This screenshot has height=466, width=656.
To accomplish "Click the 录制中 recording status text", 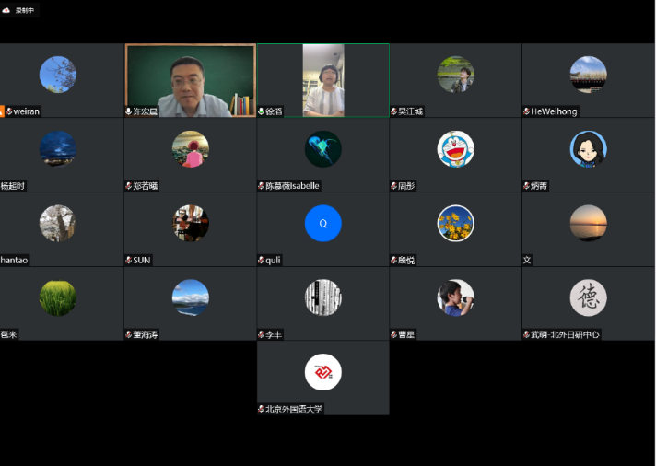I will point(26,10).
